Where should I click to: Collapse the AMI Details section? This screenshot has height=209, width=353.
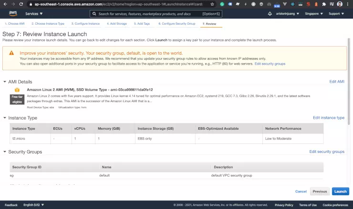[x=4, y=82]
